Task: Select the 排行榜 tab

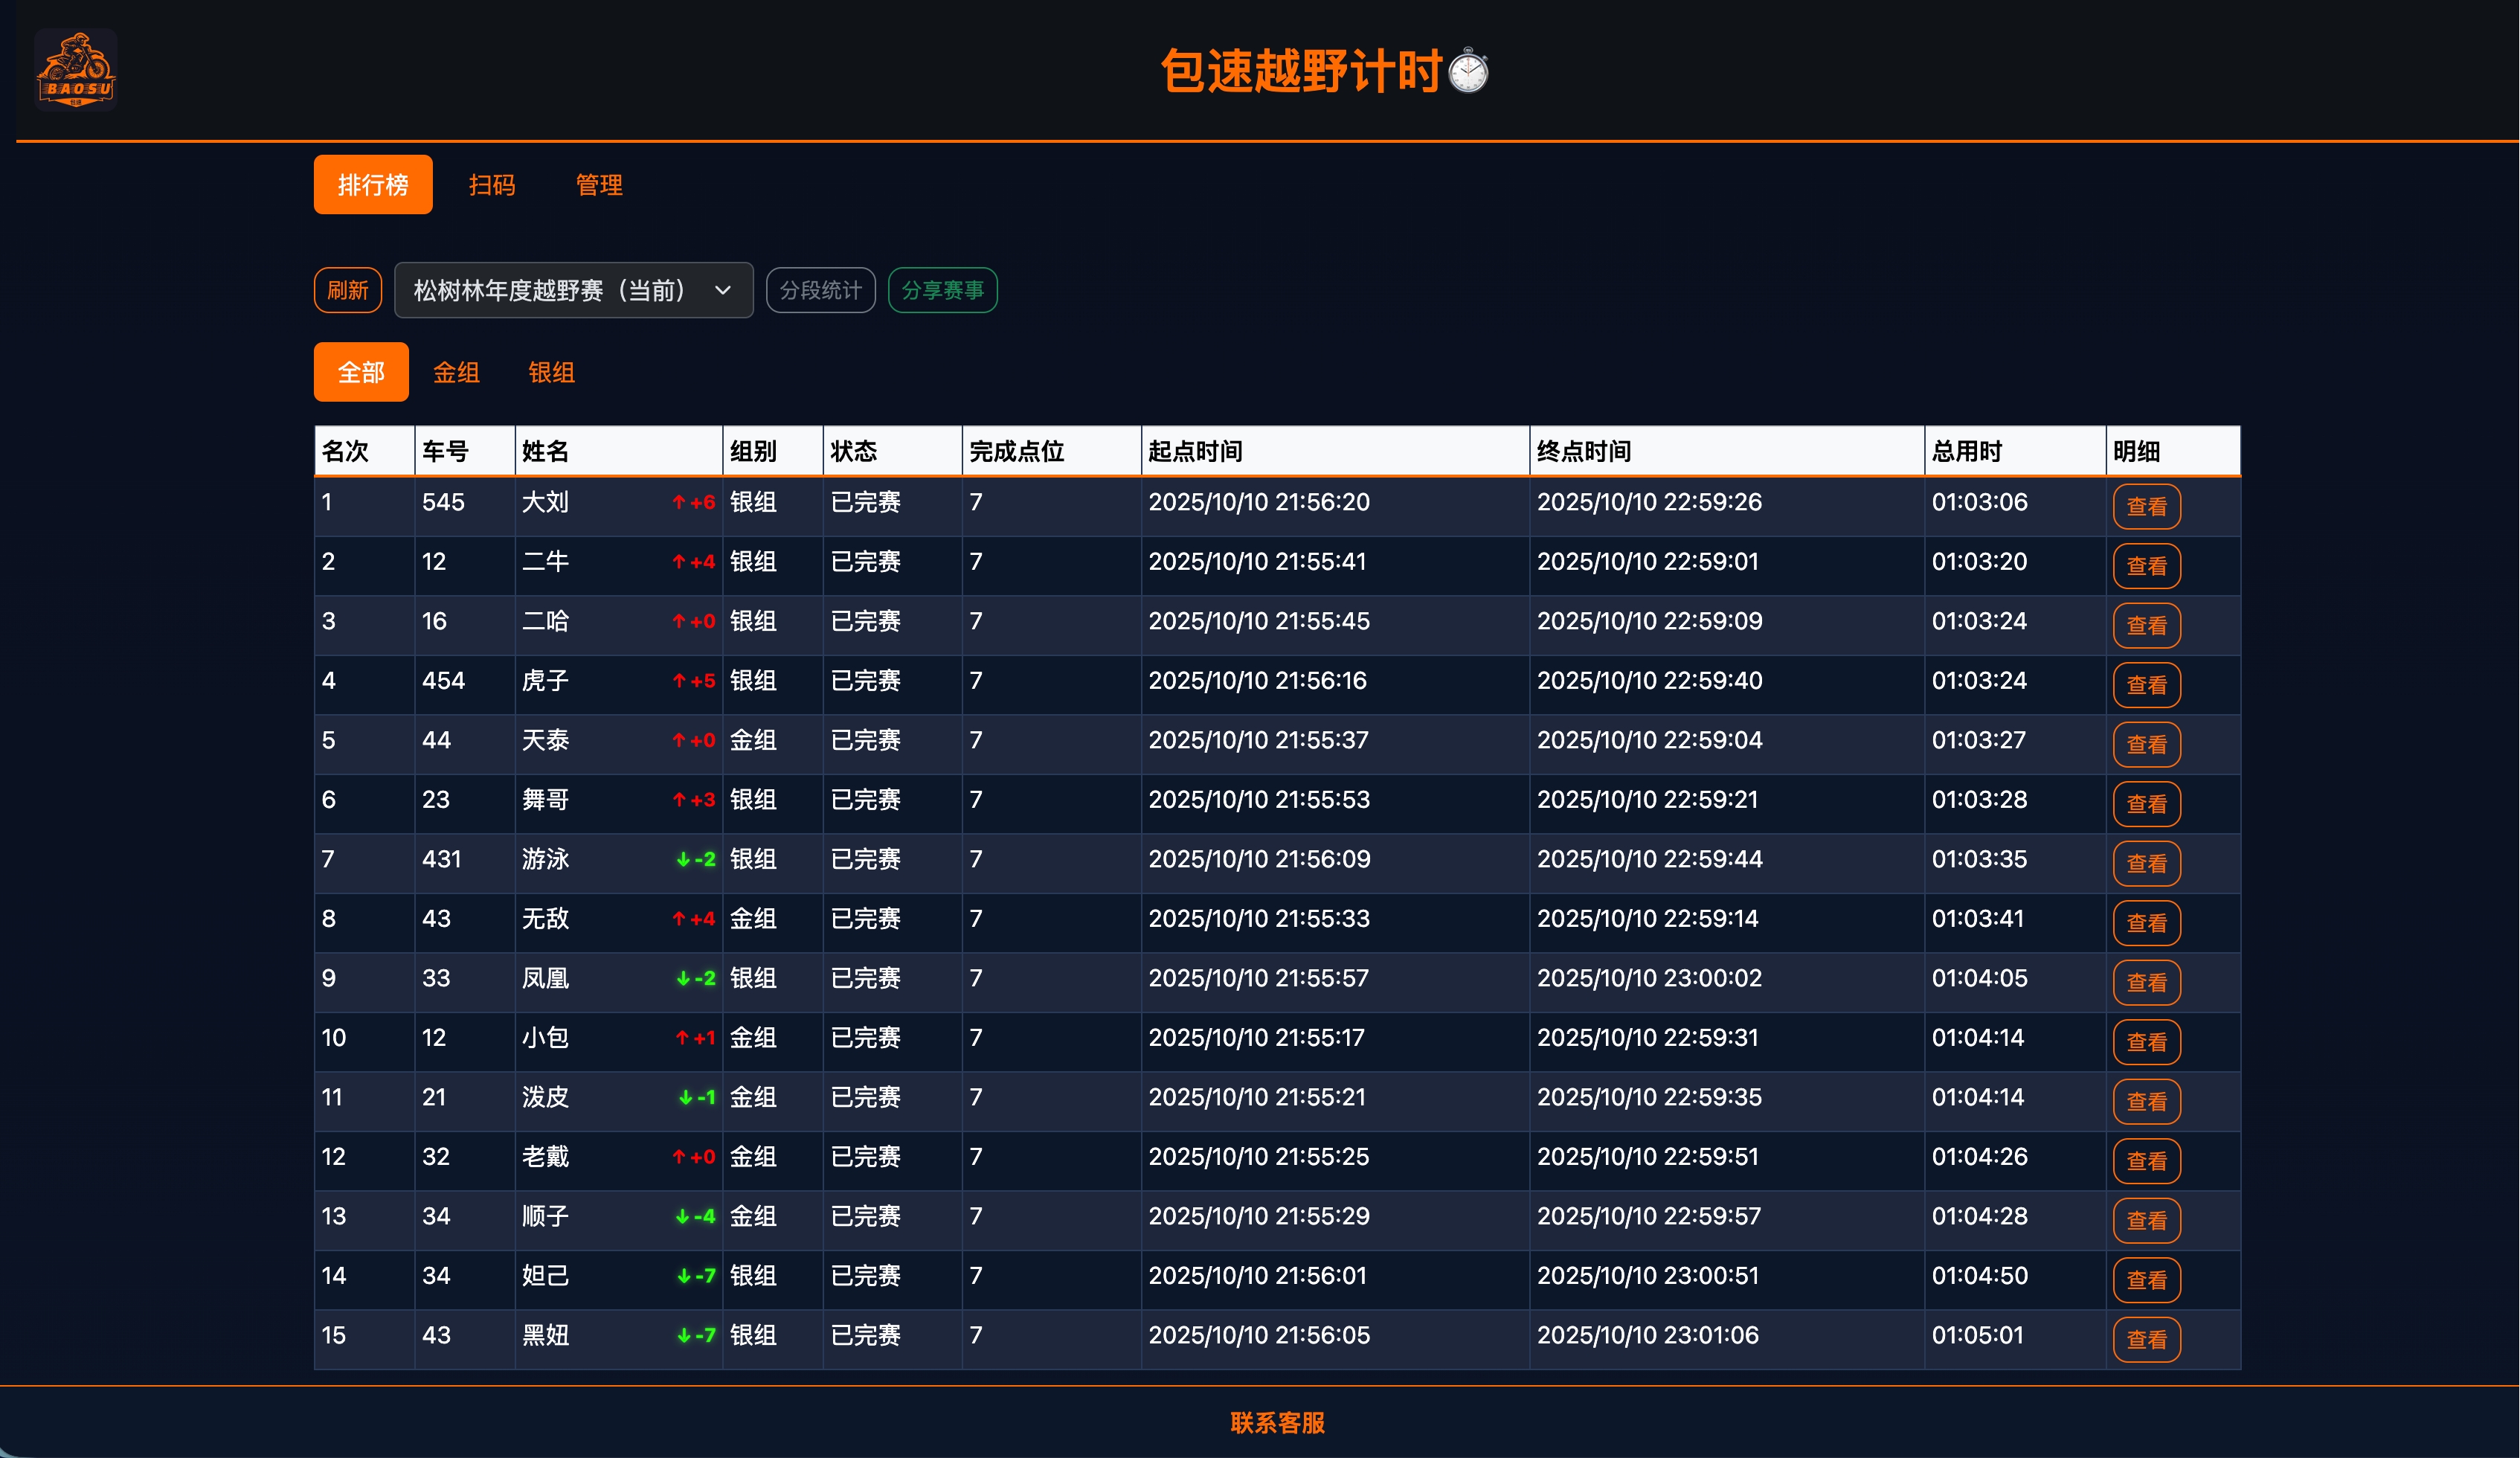Action: [372, 185]
